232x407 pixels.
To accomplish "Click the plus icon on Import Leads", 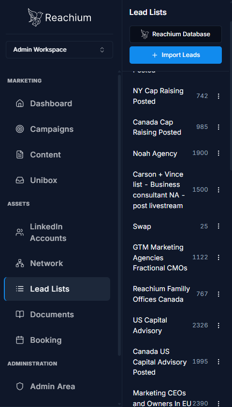I will [155, 55].
